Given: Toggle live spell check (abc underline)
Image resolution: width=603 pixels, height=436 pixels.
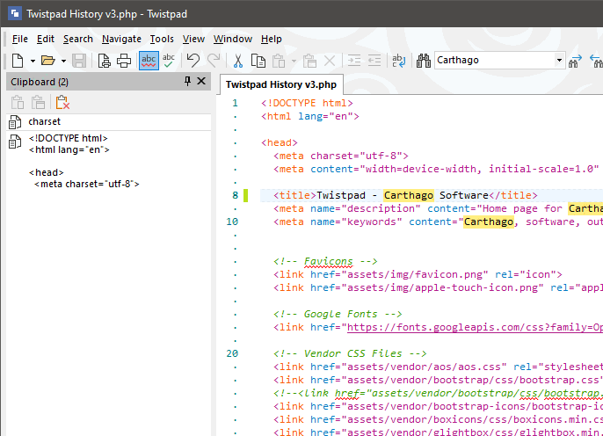Looking at the screenshot, I should coord(149,61).
